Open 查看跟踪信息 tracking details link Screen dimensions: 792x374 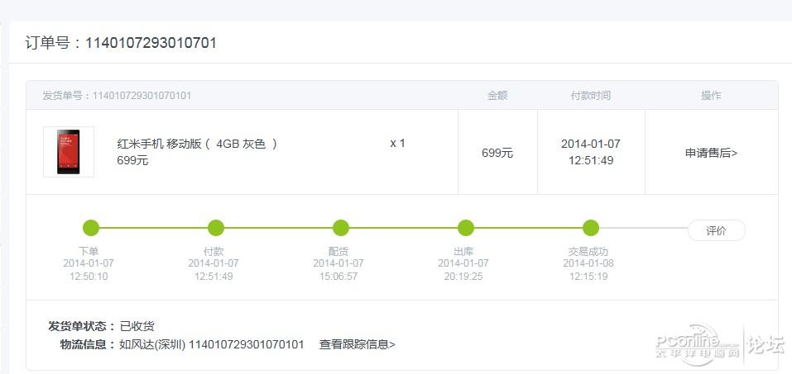coord(358,344)
